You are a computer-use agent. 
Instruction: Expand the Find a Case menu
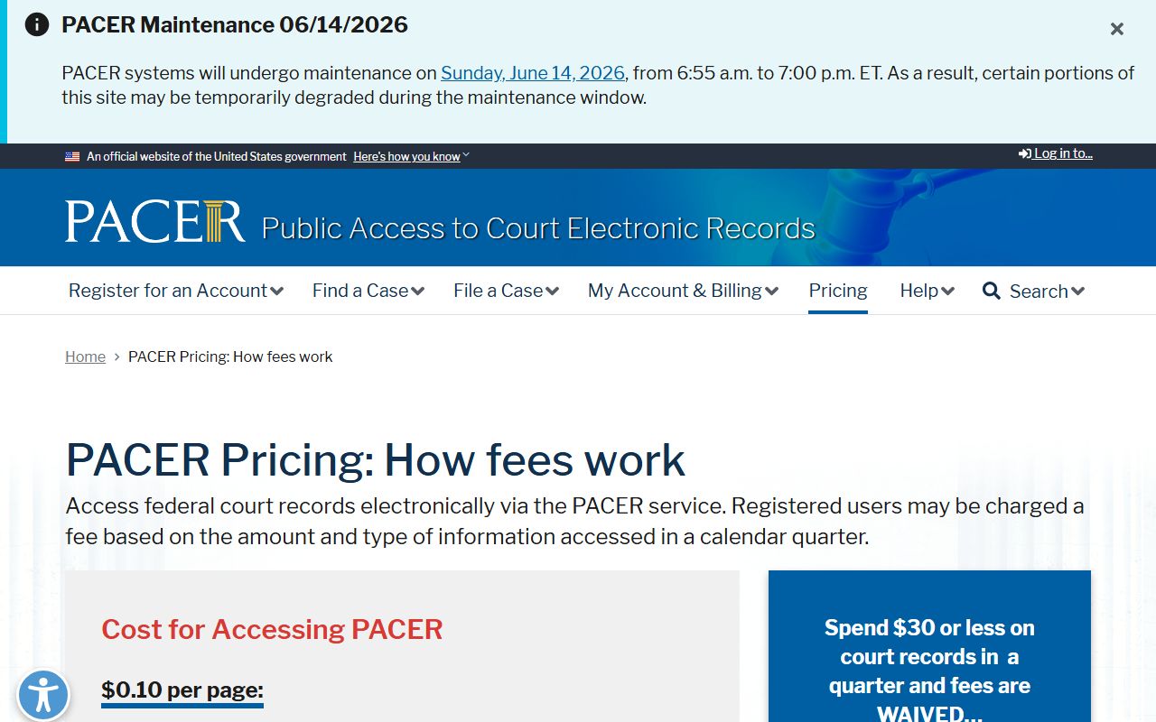(368, 291)
